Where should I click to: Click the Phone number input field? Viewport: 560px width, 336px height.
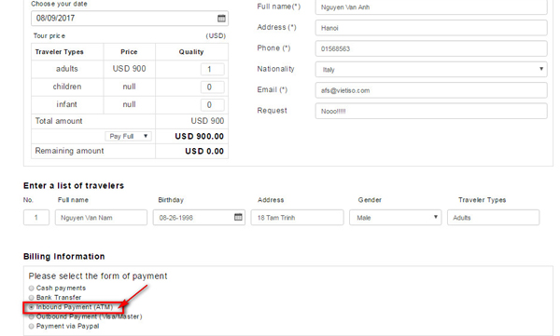coord(431,48)
